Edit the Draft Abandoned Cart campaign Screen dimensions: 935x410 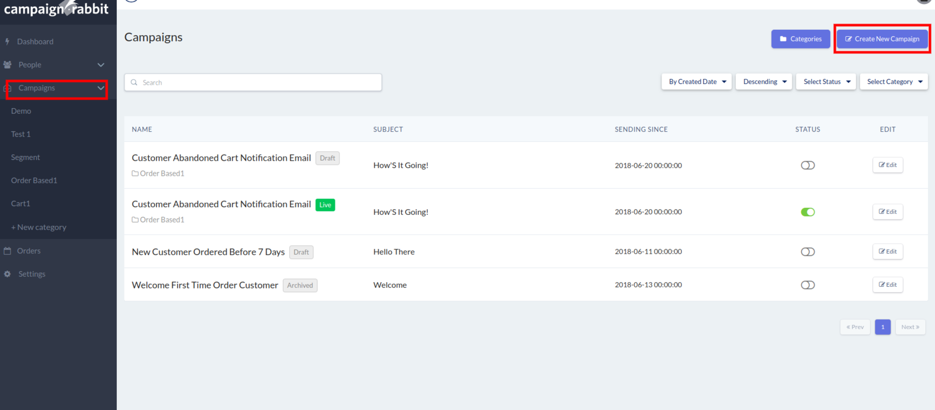pos(888,165)
